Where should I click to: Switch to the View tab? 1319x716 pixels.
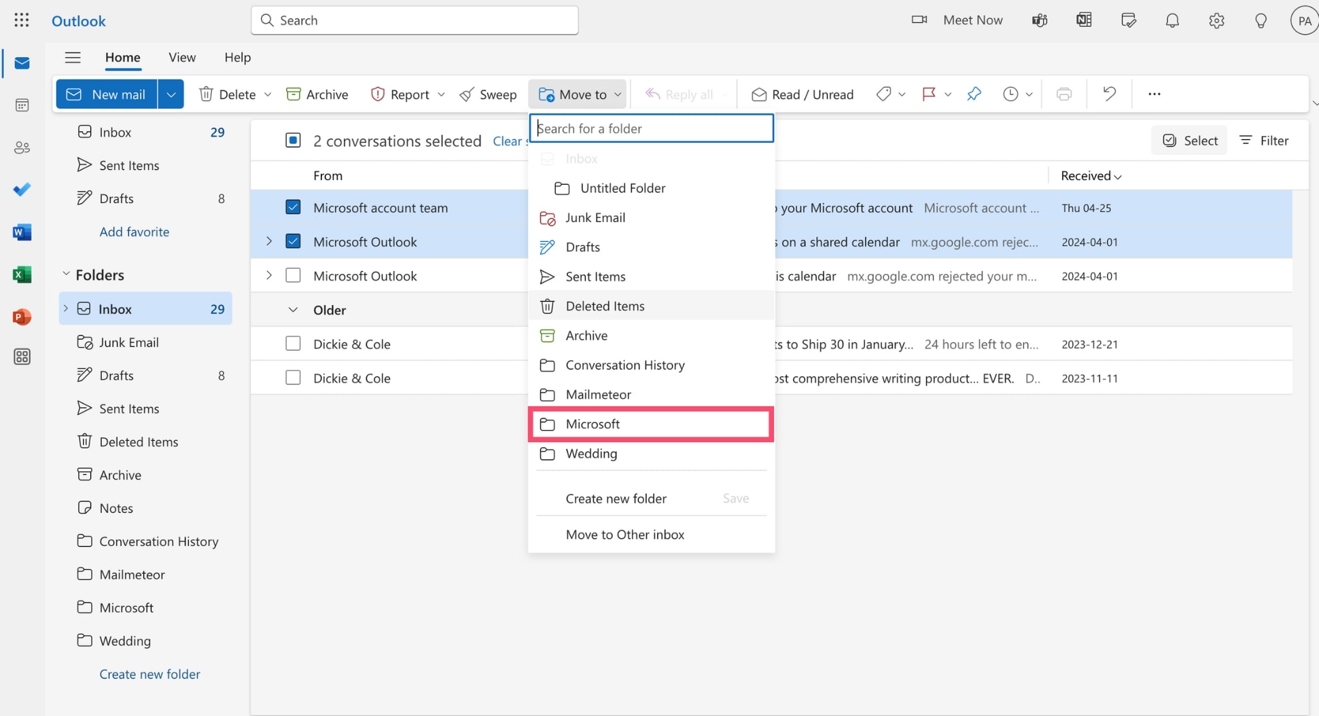pos(182,57)
